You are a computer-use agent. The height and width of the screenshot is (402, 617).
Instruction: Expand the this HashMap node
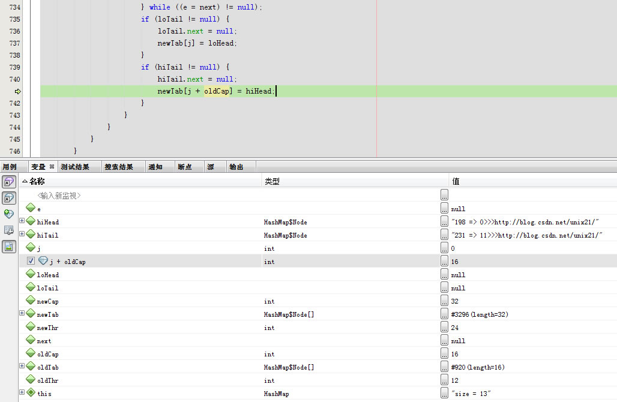click(22, 392)
